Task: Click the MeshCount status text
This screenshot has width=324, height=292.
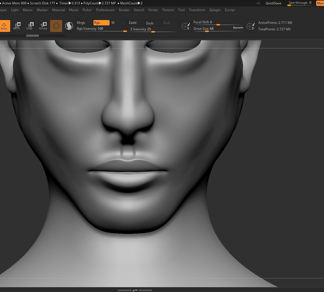Action: click(131, 3)
